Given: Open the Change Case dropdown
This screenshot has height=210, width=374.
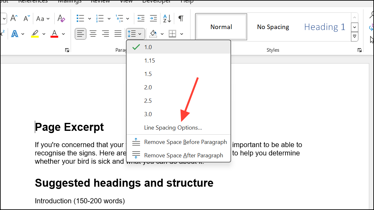Looking at the screenshot, I should [x=43, y=18].
